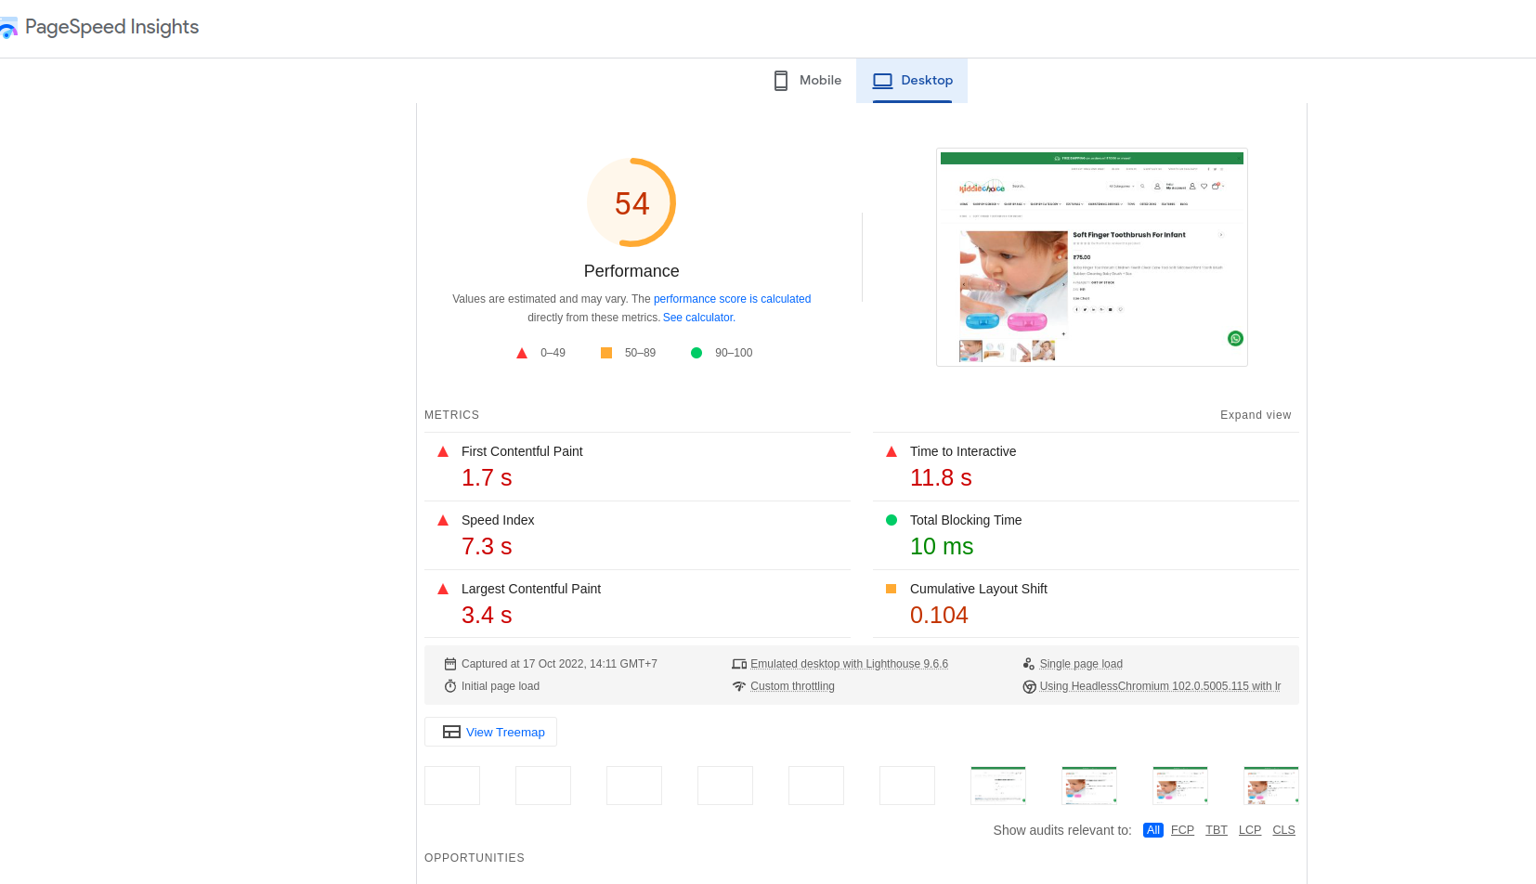Select the All audits filter

tap(1152, 830)
